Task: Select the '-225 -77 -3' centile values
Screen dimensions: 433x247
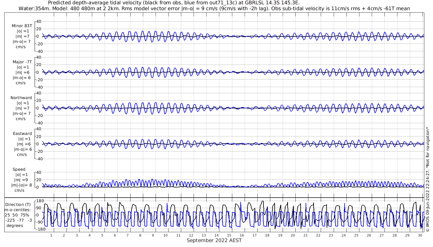Action: coord(19,220)
